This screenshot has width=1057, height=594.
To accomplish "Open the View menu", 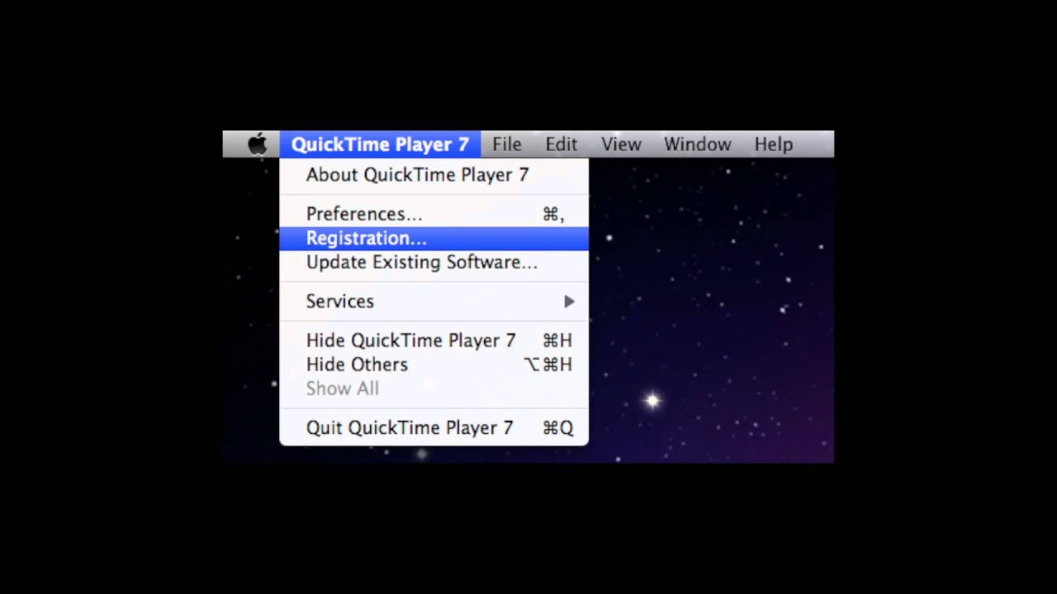I will click(x=621, y=144).
